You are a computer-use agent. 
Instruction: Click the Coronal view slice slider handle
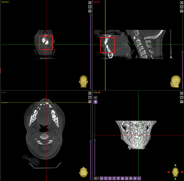pos(91,14)
